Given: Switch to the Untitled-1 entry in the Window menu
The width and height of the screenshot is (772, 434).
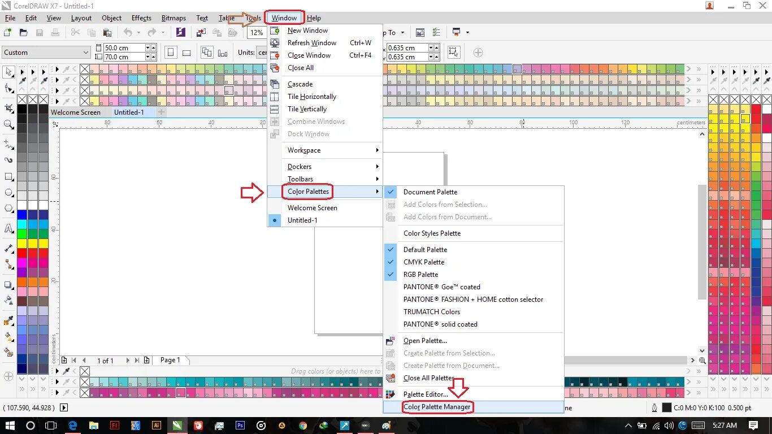Looking at the screenshot, I should (325, 220).
